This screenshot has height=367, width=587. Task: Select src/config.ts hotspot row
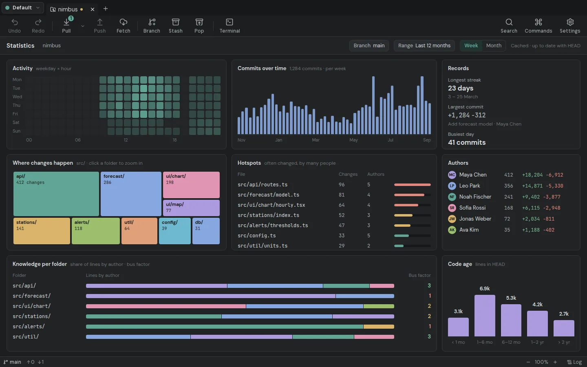point(334,236)
